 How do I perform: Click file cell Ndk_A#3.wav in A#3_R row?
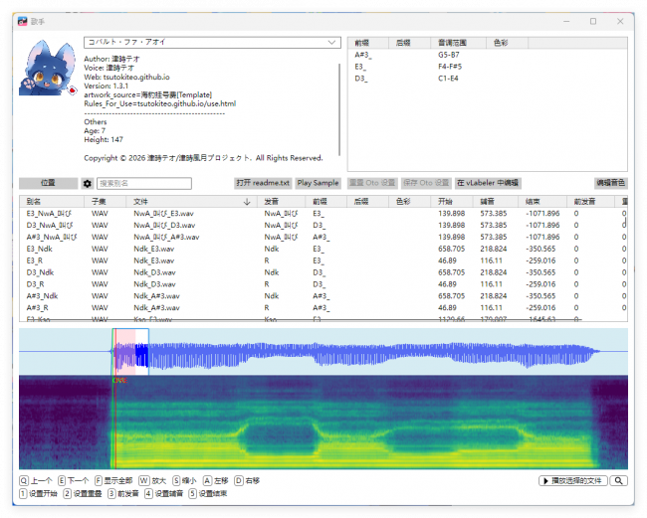156,308
